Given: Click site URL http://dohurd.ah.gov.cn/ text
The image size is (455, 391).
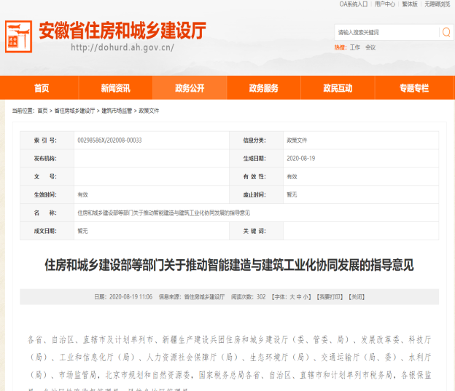Looking at the screenshot, I should coord(122,47).
